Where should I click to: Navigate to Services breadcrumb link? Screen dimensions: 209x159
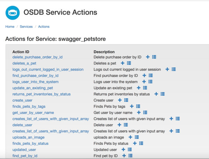point(26,27)
